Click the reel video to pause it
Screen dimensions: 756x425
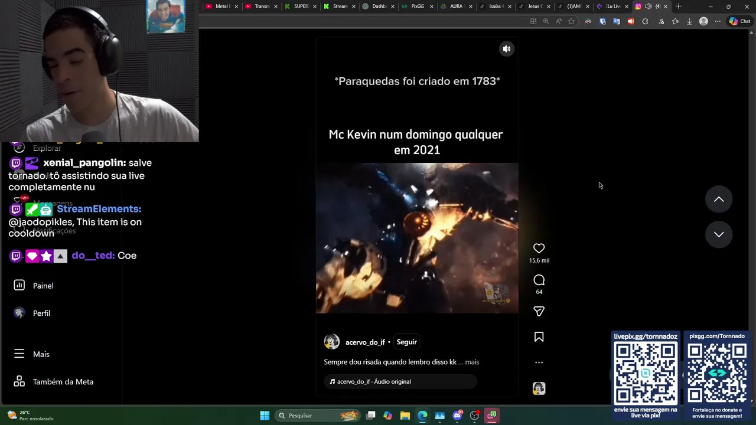[417, 238]
